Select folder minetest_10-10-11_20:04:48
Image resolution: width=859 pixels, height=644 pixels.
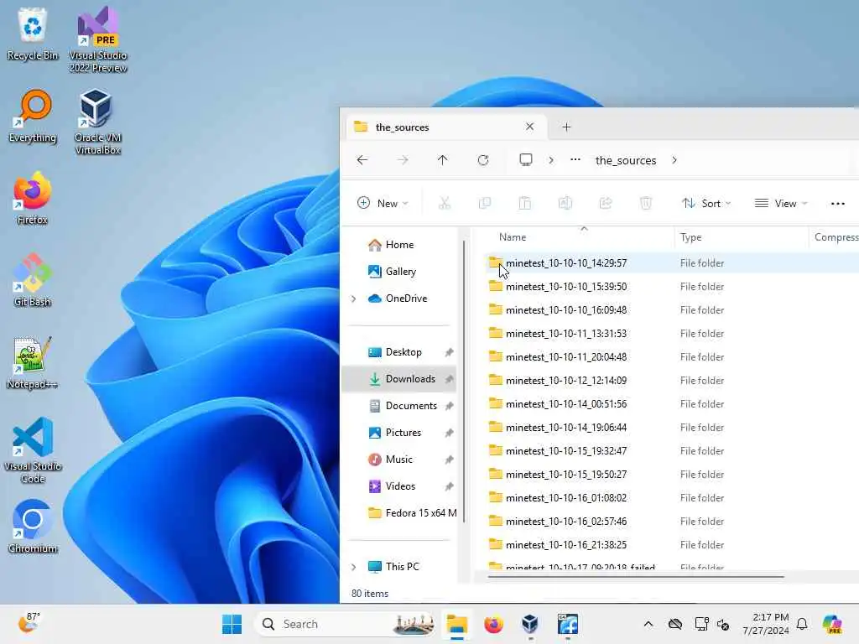click(566, 357)
